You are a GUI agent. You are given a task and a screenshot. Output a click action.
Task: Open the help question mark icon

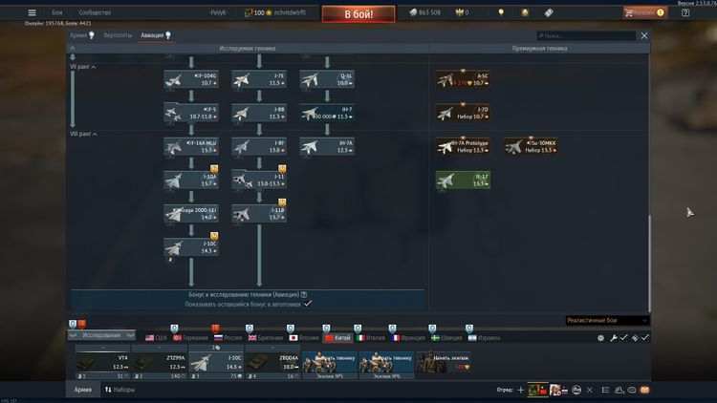click(685, 12)
